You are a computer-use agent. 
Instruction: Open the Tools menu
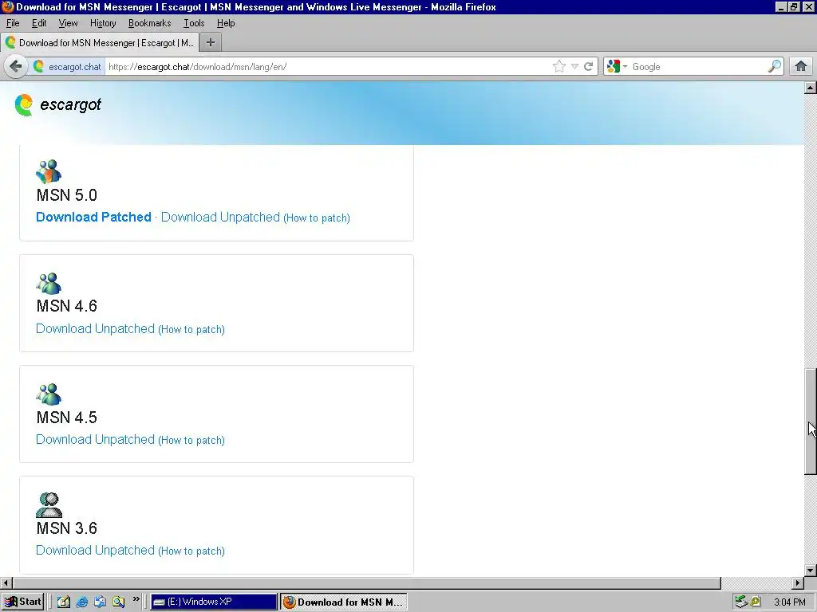coord(194,23)
